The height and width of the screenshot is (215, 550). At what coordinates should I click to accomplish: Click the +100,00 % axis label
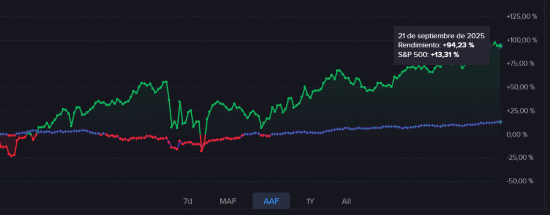[x=520, y=40]
